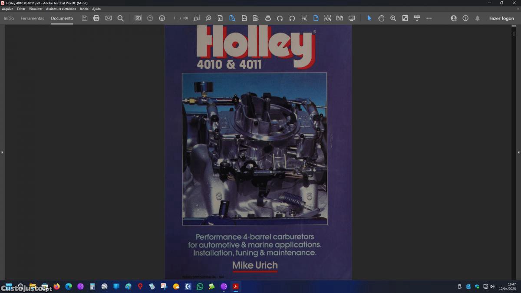This screenshot has width=521, height=293.
Task: Take a snapshot with the camera tool
Action: click(138, 18)
